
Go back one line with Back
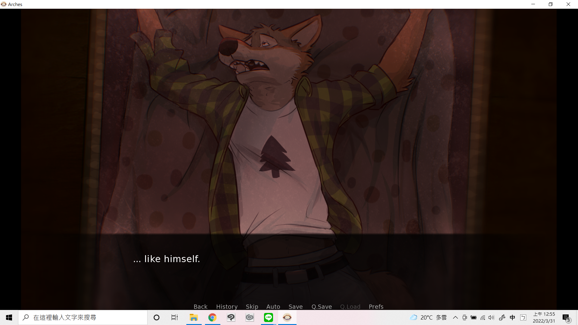(200, 306)
